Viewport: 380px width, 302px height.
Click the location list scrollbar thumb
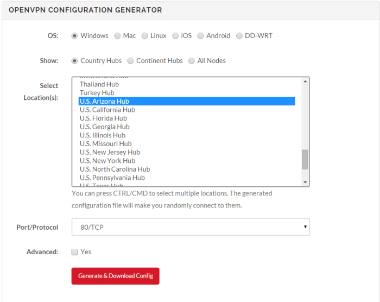[305, 159]
